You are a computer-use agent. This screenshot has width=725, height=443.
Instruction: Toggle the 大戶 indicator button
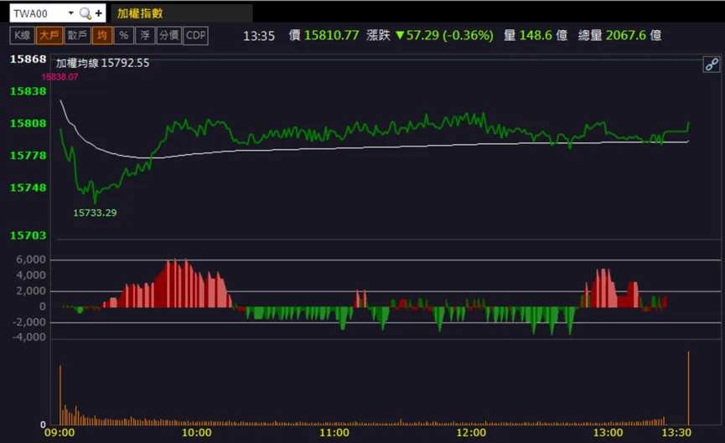click(49, 35)
